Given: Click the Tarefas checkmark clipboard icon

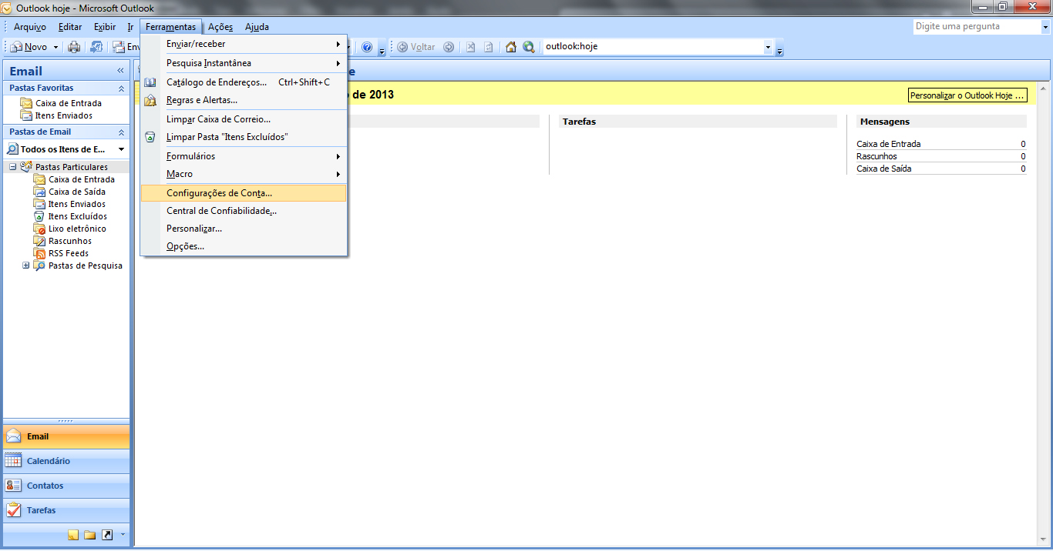Looking at the screenshot, I should (14, 510).
